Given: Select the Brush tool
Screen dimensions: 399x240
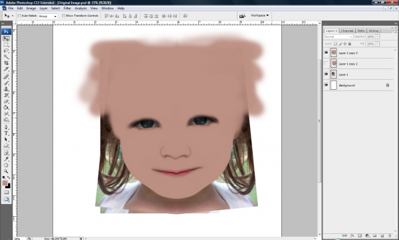Looking at the screenshot, I should [x=6, y=83].
